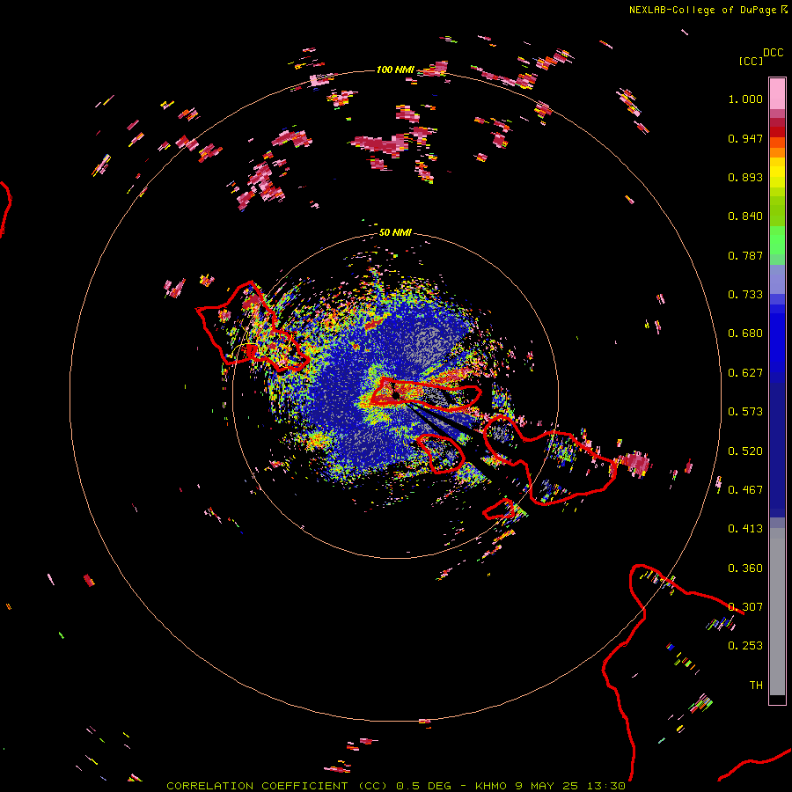This screenshot has height=792, width=792.
Task: Click the 0.787 colorbar value
Action: click(x=745, y=255)
